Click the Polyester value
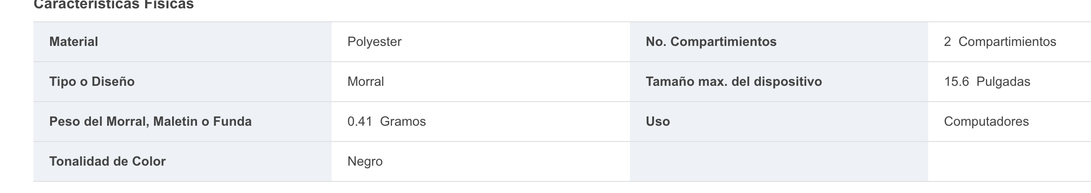This screenshot has width=1091, height=193. pyautogui.click(x=374, y=42)
